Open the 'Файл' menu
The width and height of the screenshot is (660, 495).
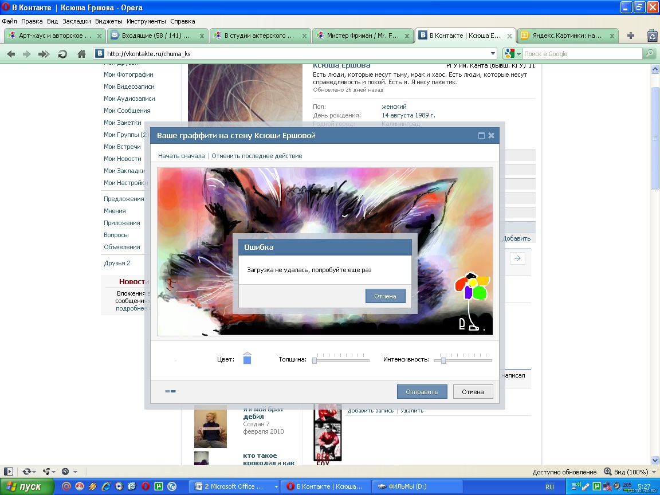(9, 21)
